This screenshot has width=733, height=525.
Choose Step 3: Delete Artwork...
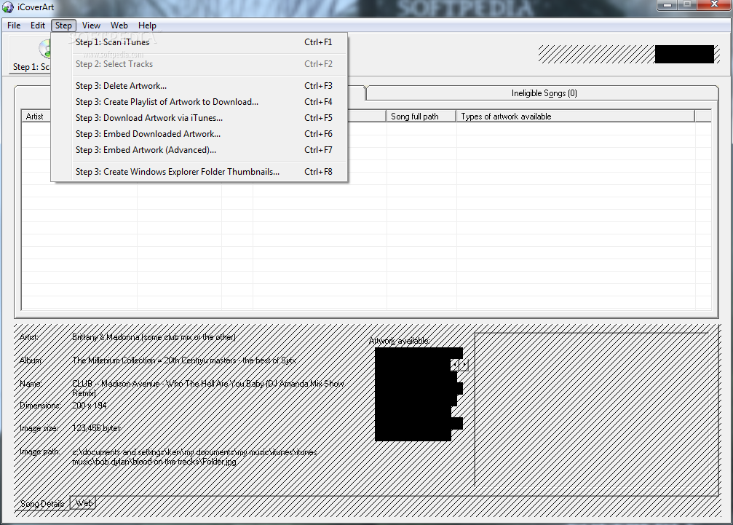click(199, 85)
